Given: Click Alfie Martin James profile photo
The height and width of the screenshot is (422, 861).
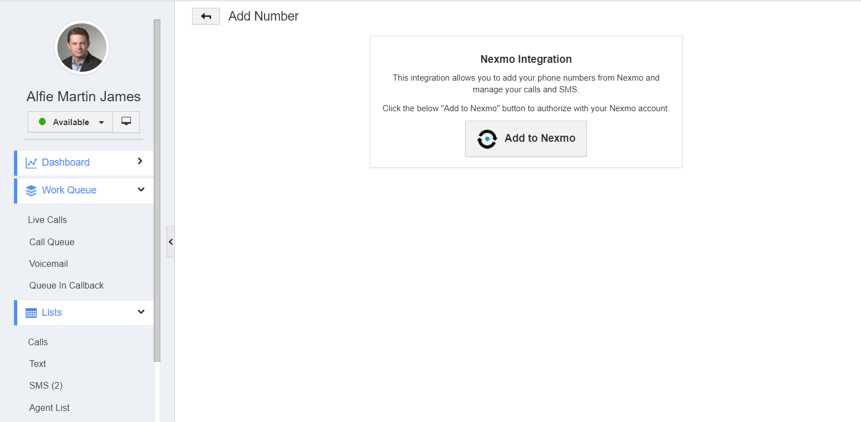Looking at the screenshot, I should click(82, 48).
